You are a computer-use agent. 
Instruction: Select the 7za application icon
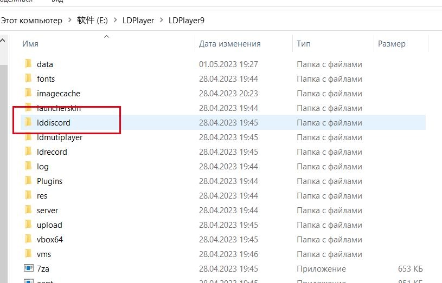pos(29,269)
